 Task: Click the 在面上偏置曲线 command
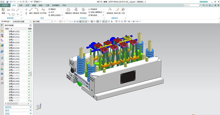tap(95, 12)
